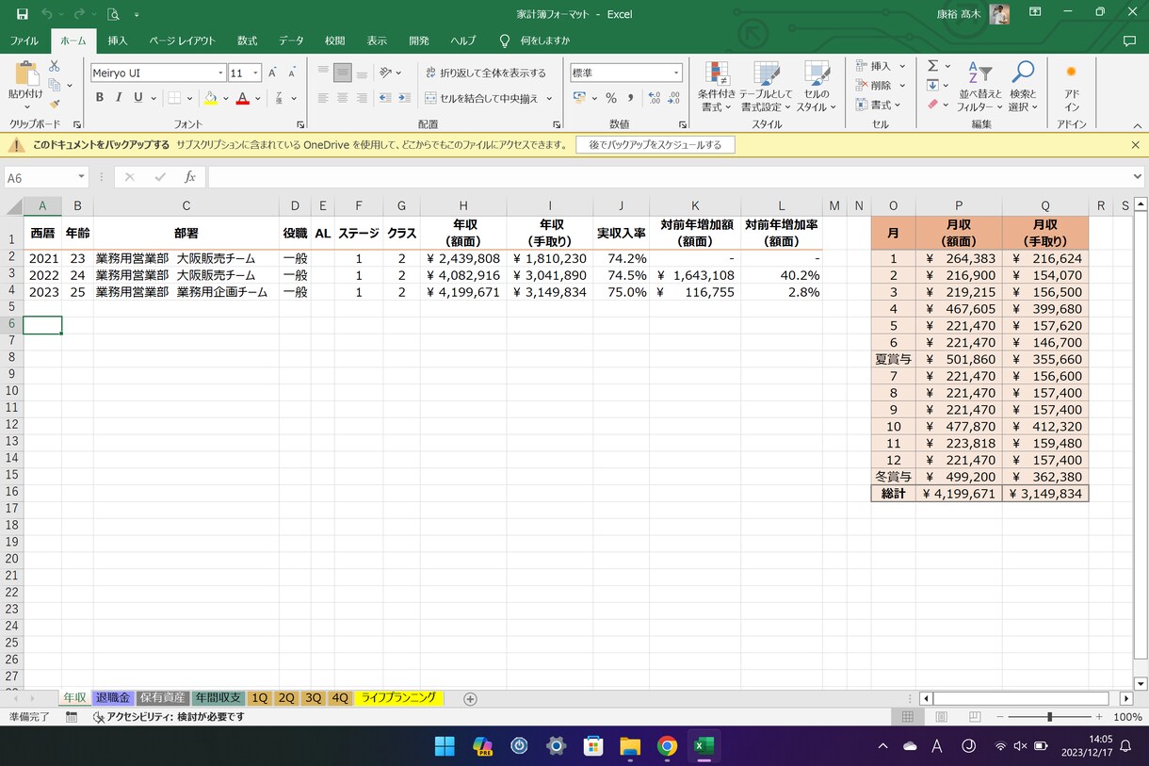
Task: Click the Clear eraser icon
Action: (x=932, y=105)
